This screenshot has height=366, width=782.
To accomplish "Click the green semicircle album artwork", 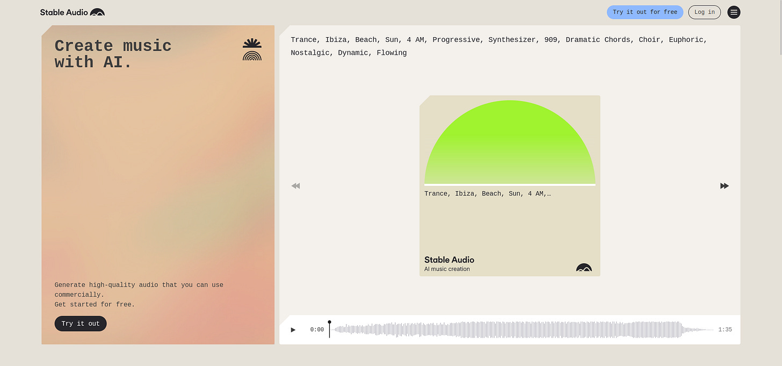I will pos(510,142).
